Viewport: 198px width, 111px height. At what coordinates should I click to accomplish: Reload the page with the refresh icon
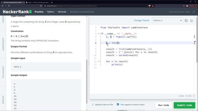click(x=9, y=6)
